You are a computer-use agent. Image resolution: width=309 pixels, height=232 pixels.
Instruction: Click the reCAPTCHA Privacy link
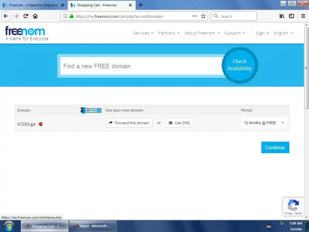(288, 213)
